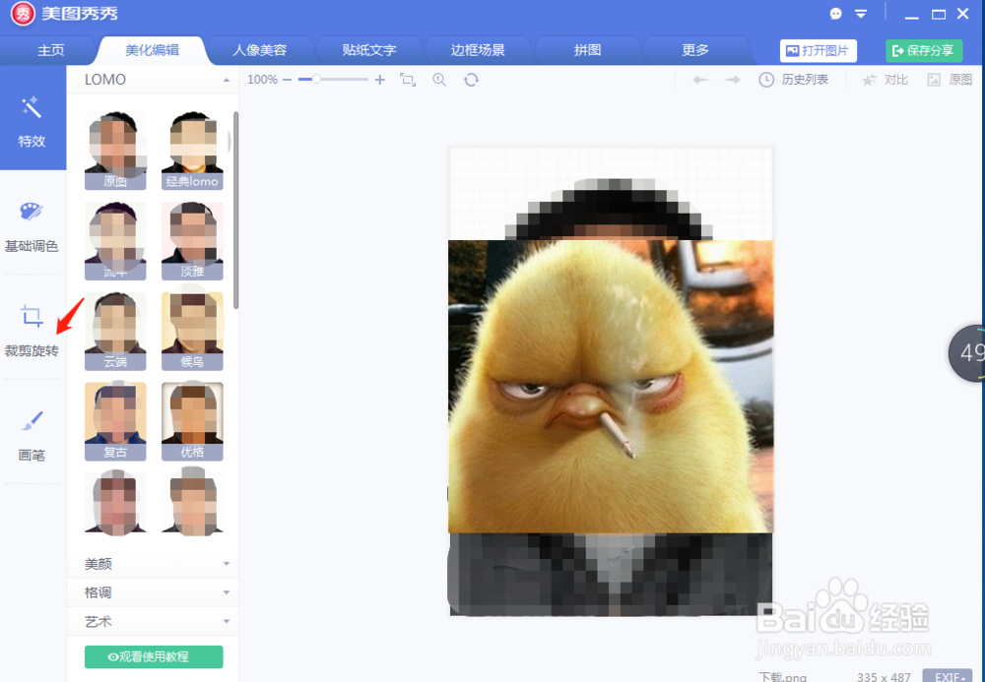Open the title bar dropdown menu arrow
This screenshot has height=682, width=985.
tap(861, 14)
